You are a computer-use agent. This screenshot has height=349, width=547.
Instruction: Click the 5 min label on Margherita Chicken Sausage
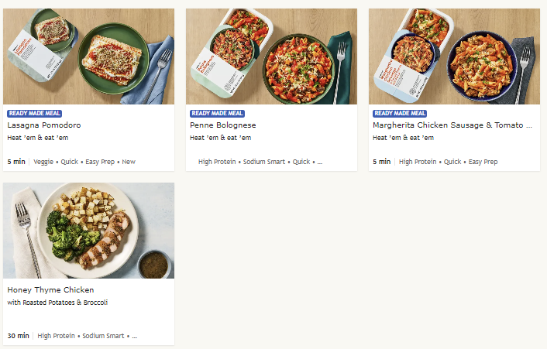[382, 162]
